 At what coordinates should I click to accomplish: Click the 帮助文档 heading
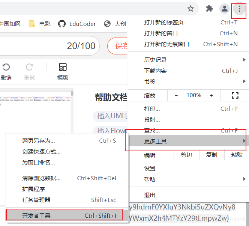click(111, 97)
